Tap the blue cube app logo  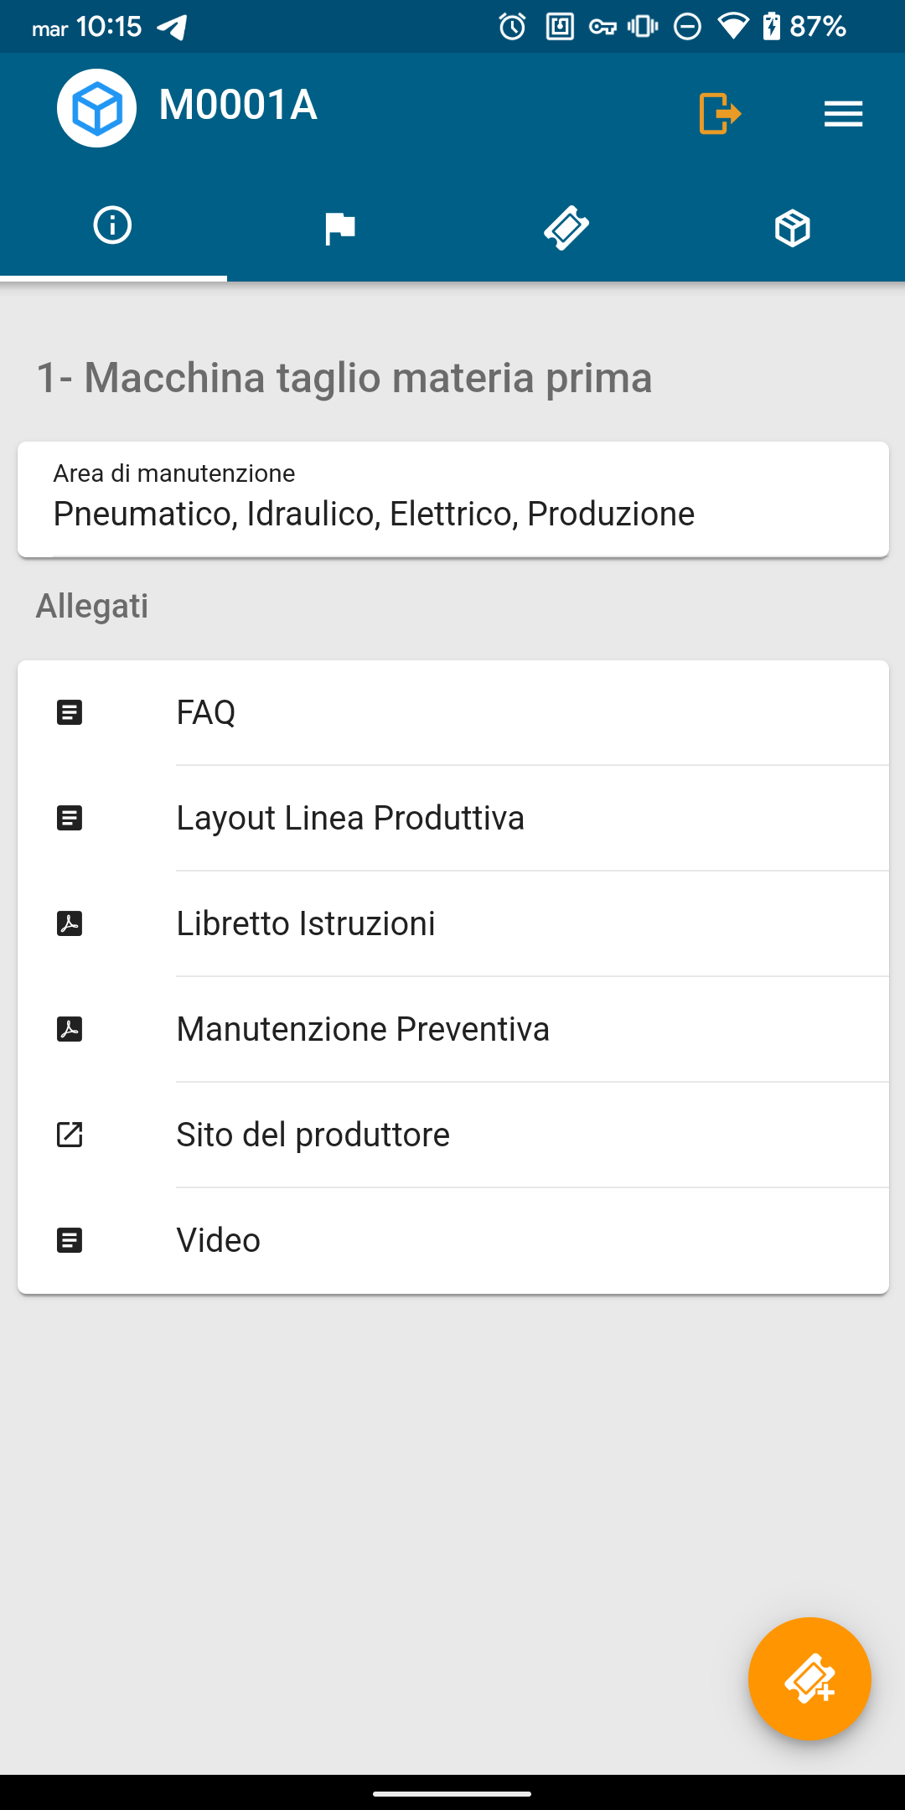(x=96, y=108)
